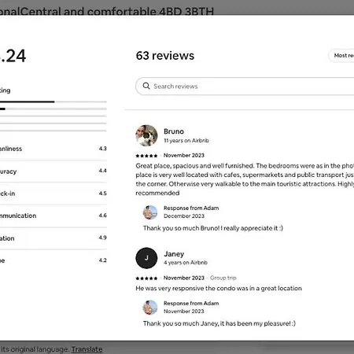Click Bruno's reviewer name
The image size is (354, 354).
pos(174,131)
